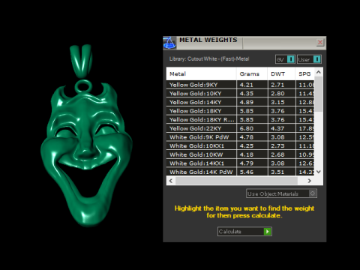
Task: Select the Yellow Gold:22KY row
Action: 240,128
